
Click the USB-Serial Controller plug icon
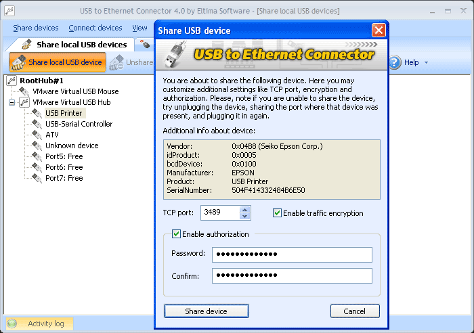[x=37, y=124]
